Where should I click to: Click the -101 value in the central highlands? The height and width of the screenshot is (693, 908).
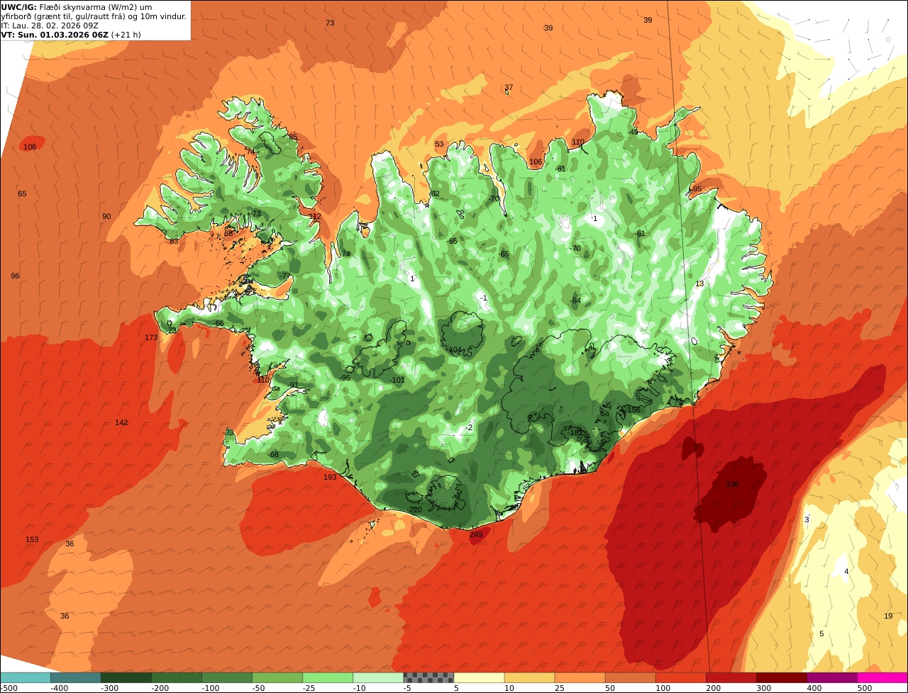[x=397, y=380]
